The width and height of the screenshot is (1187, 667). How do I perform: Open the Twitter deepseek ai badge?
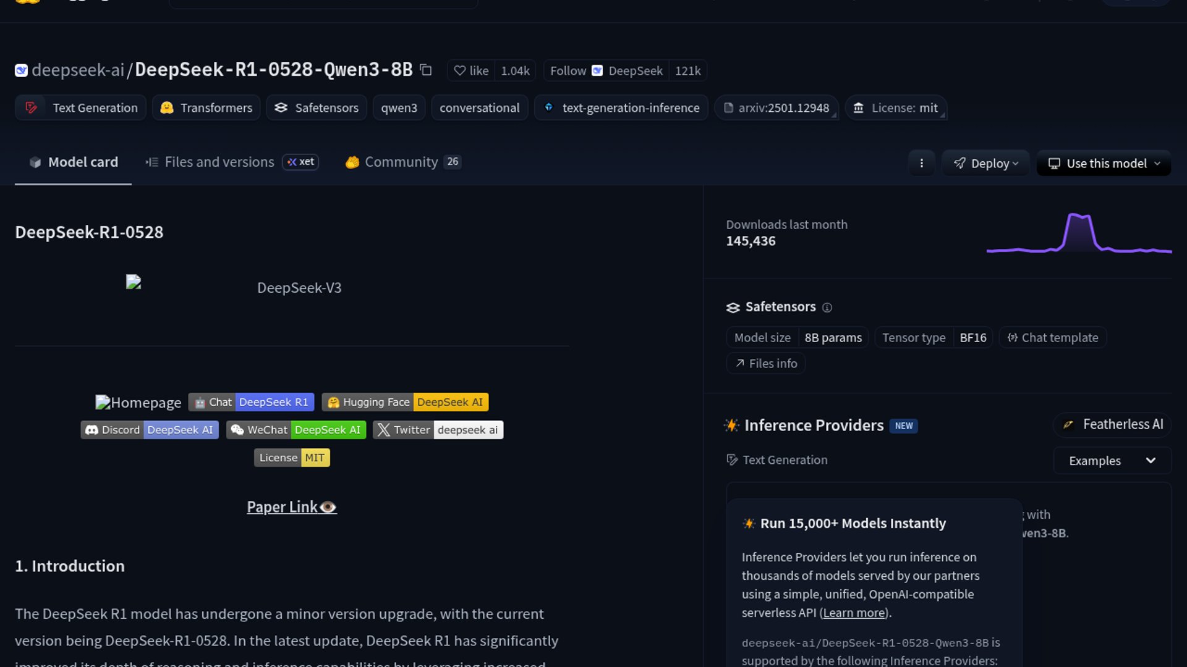pyautogui.click(x=438, y=430)
